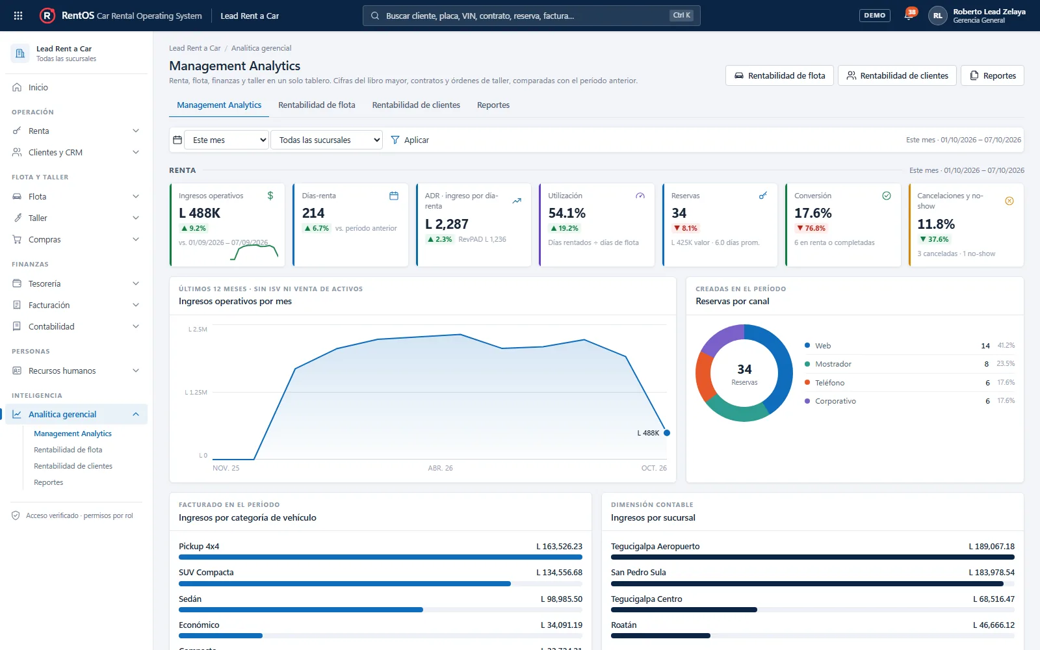
Task: Focus the Buscar cliente search field
Action: point(531,16)
